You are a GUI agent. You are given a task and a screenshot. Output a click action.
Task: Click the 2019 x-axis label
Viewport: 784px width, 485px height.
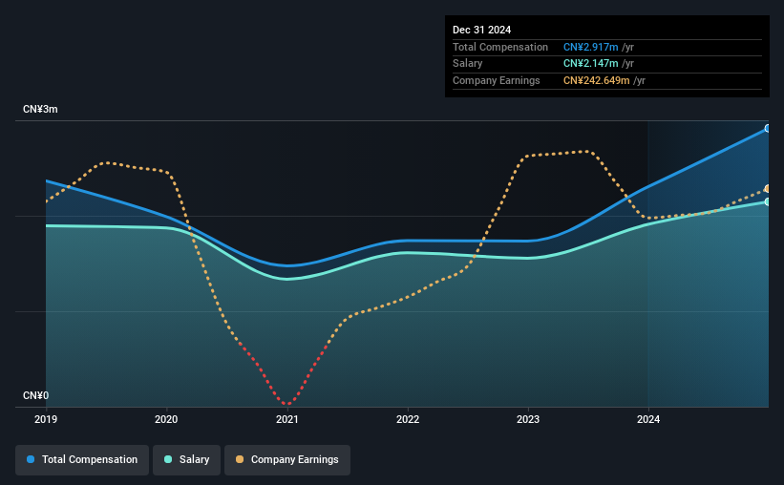coord(46,419)
